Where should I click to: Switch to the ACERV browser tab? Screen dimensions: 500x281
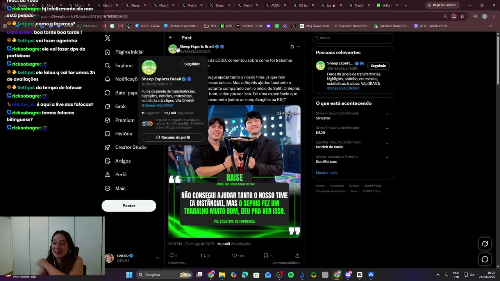click(275, 5)
